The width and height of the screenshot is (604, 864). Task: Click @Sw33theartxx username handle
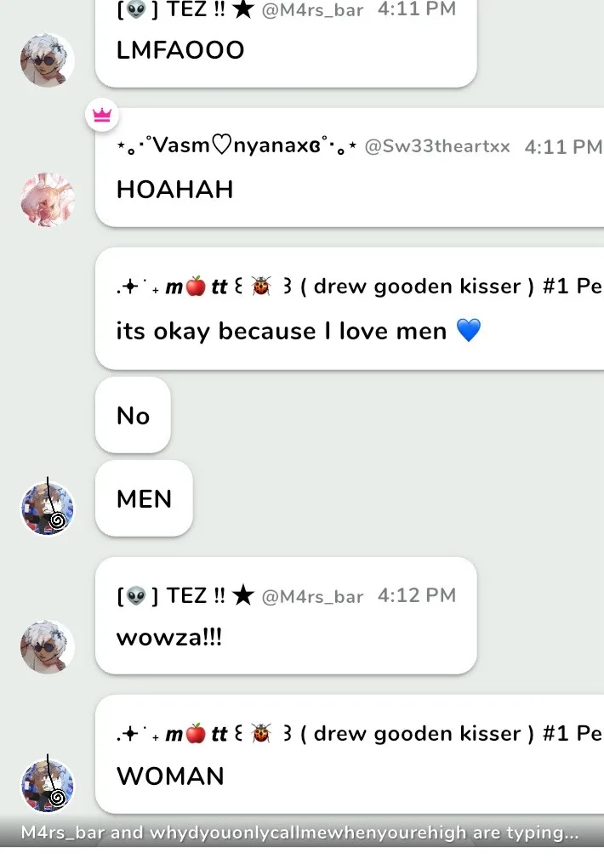(437, 146)
